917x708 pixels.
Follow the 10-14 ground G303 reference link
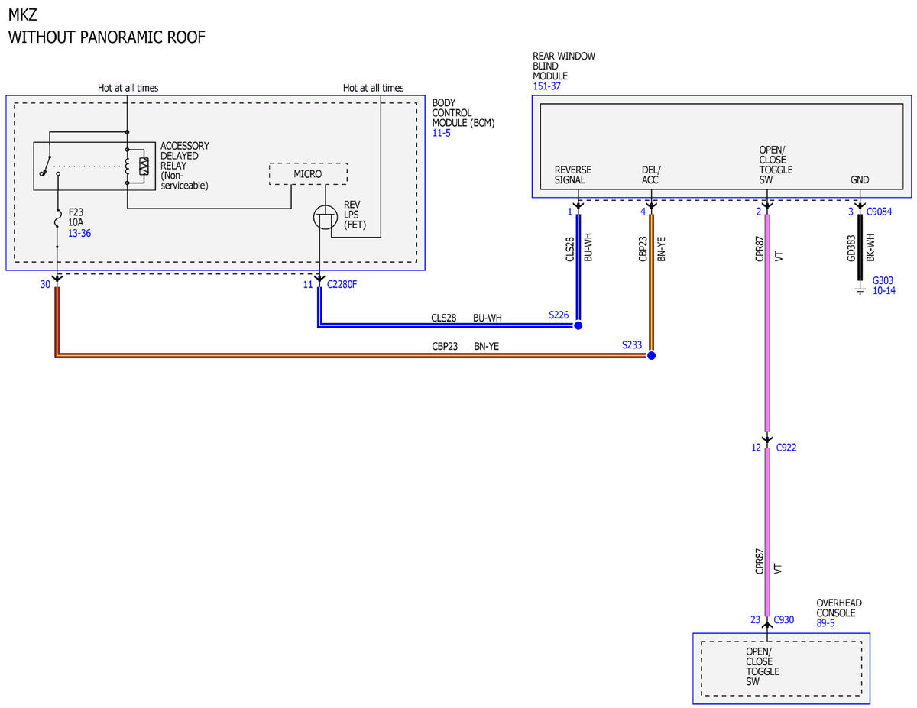(884, 291)
